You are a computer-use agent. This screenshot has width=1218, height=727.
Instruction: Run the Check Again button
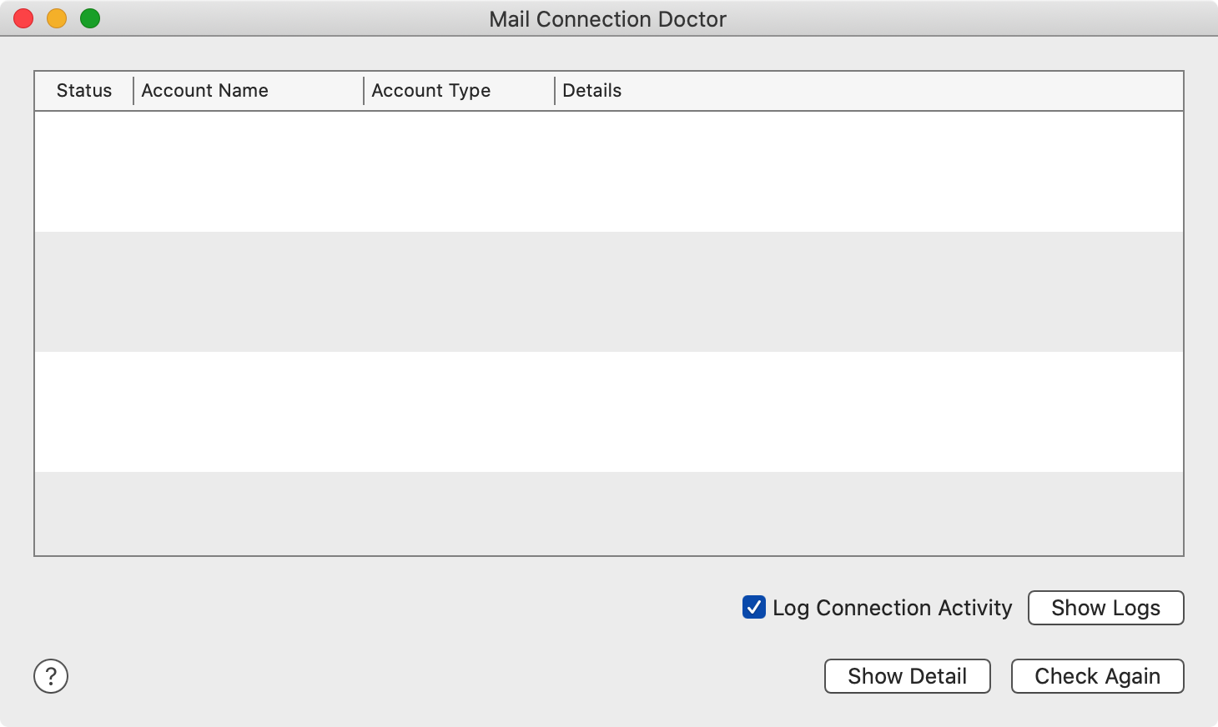[1097, 676]
